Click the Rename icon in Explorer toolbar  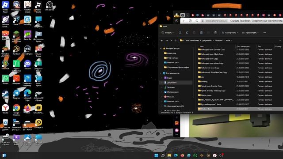[201, 33]
